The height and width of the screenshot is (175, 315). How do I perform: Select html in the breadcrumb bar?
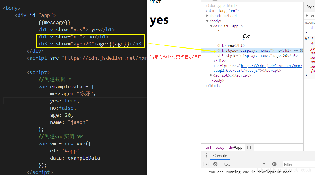click(207, 147)
